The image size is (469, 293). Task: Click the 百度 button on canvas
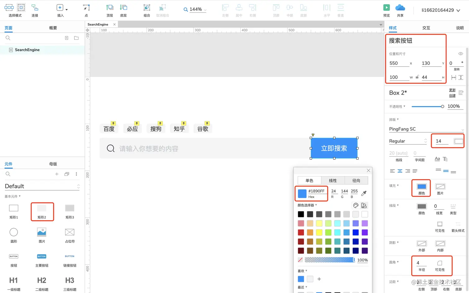(109, 129)
